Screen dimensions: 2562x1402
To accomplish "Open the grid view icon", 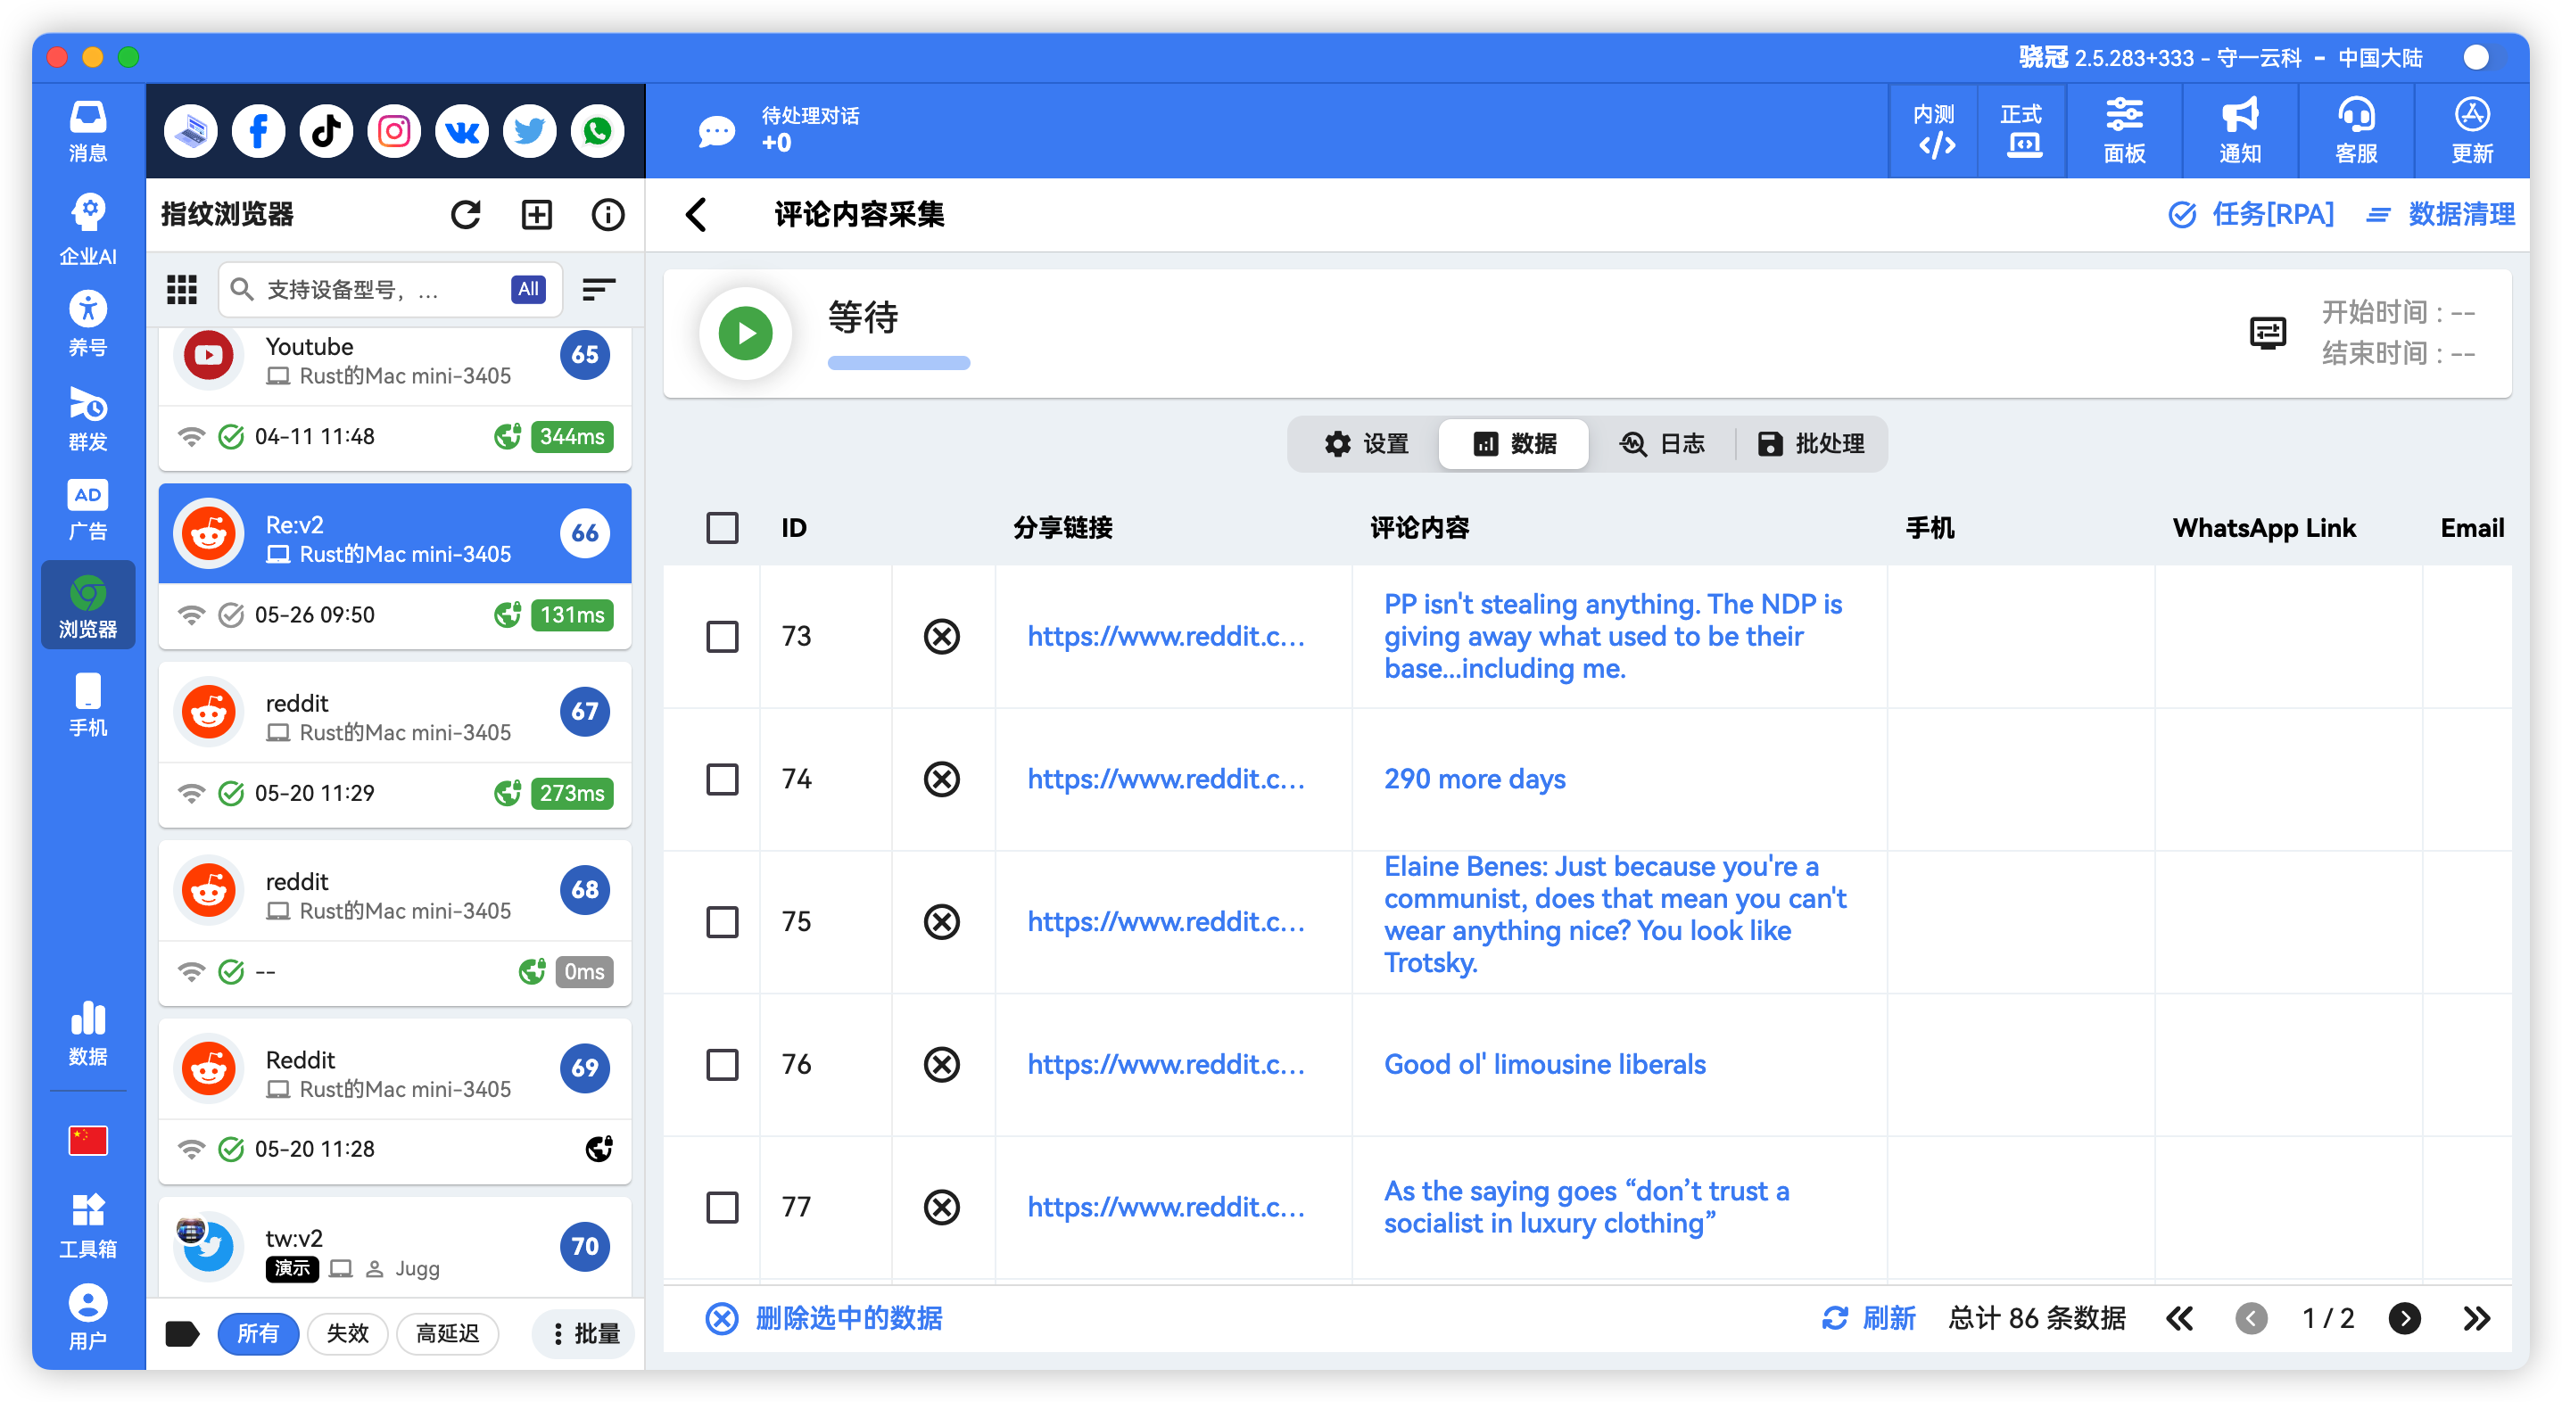I will coord(182,289).
